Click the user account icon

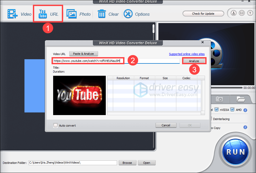click(x=233, y=13)
